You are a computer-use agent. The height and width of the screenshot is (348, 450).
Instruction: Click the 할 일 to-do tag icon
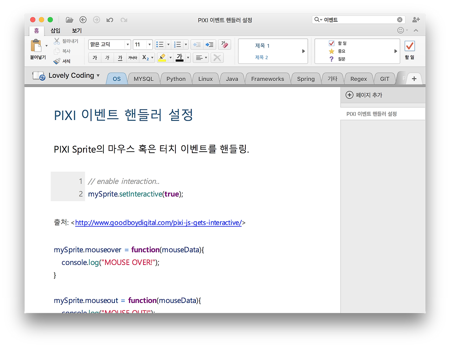pos(332,43)
